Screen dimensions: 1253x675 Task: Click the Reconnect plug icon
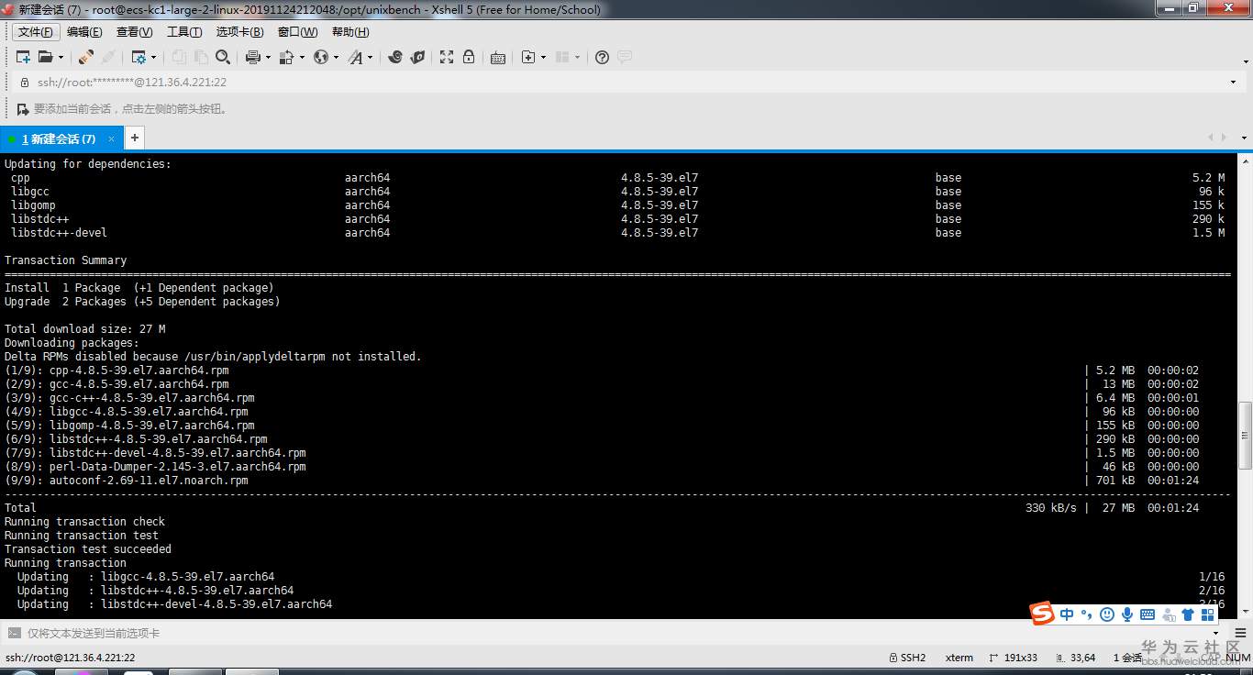coord(85,57)
